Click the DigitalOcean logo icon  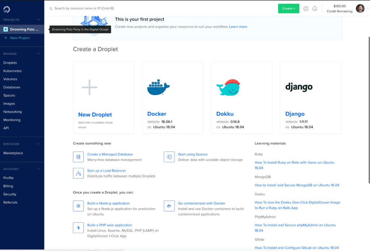click(7, 9)
